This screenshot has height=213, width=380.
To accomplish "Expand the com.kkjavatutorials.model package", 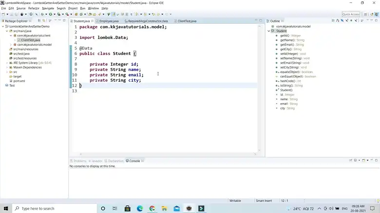I will pyautogui.click(x=11, y=45).
